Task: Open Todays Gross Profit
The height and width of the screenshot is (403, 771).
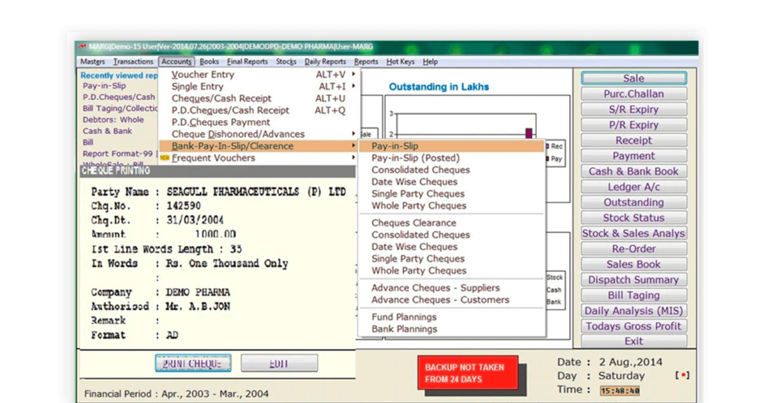Action: [634, 326]
